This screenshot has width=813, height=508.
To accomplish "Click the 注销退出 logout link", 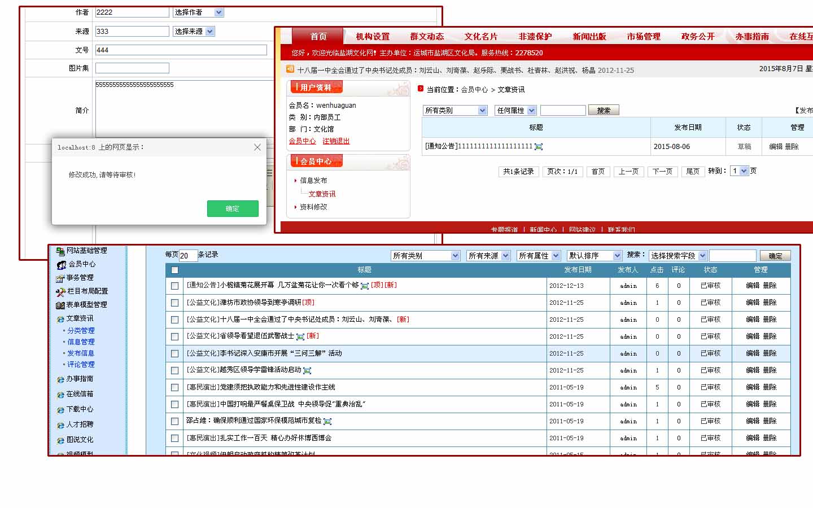I will click(336, 141).
